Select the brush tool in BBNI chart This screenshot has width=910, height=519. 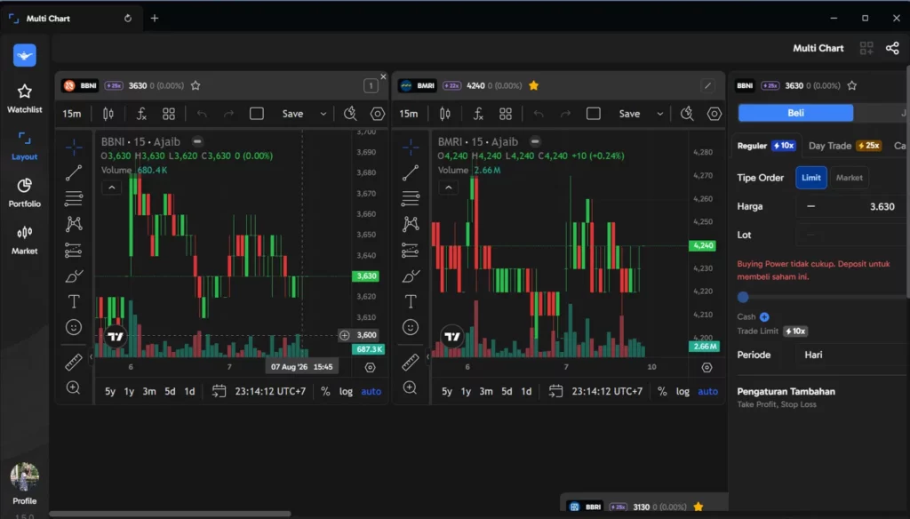point(74,275)
